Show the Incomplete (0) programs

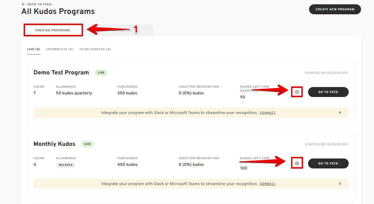[60, 49]
